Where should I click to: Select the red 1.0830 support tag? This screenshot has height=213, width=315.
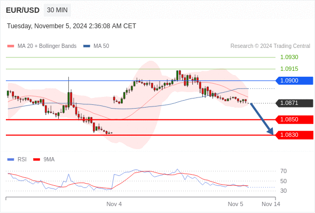click(294, 135)
